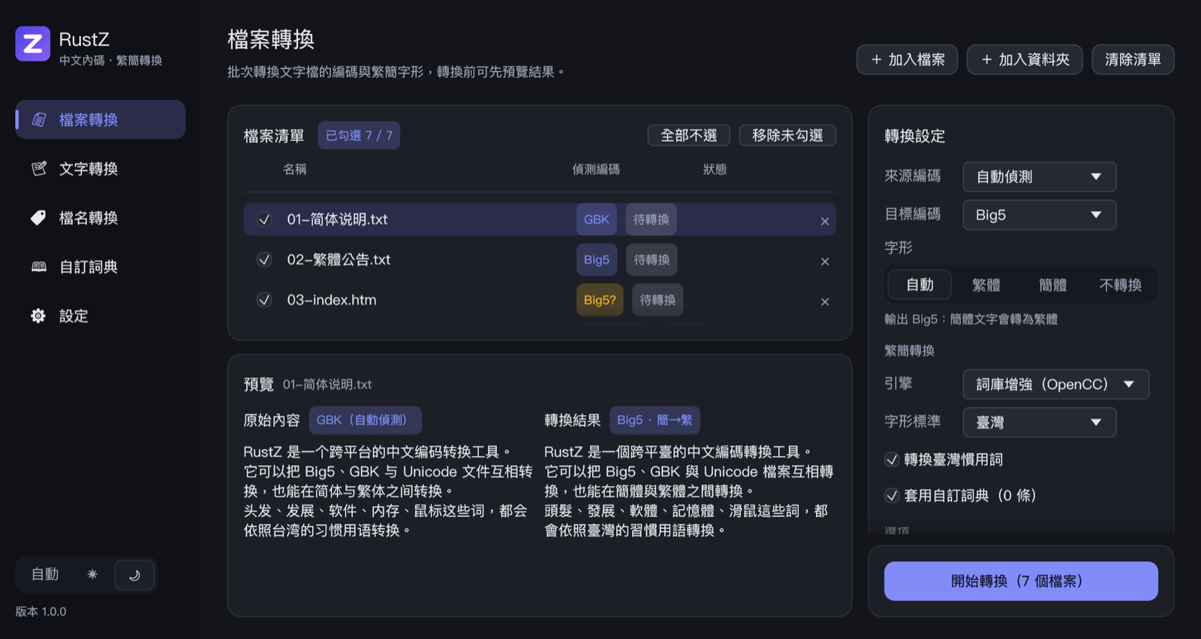Click the RustZ Z logo
Image resolution: width=1201 pixels, height=639 pixels.
point(33,44)
